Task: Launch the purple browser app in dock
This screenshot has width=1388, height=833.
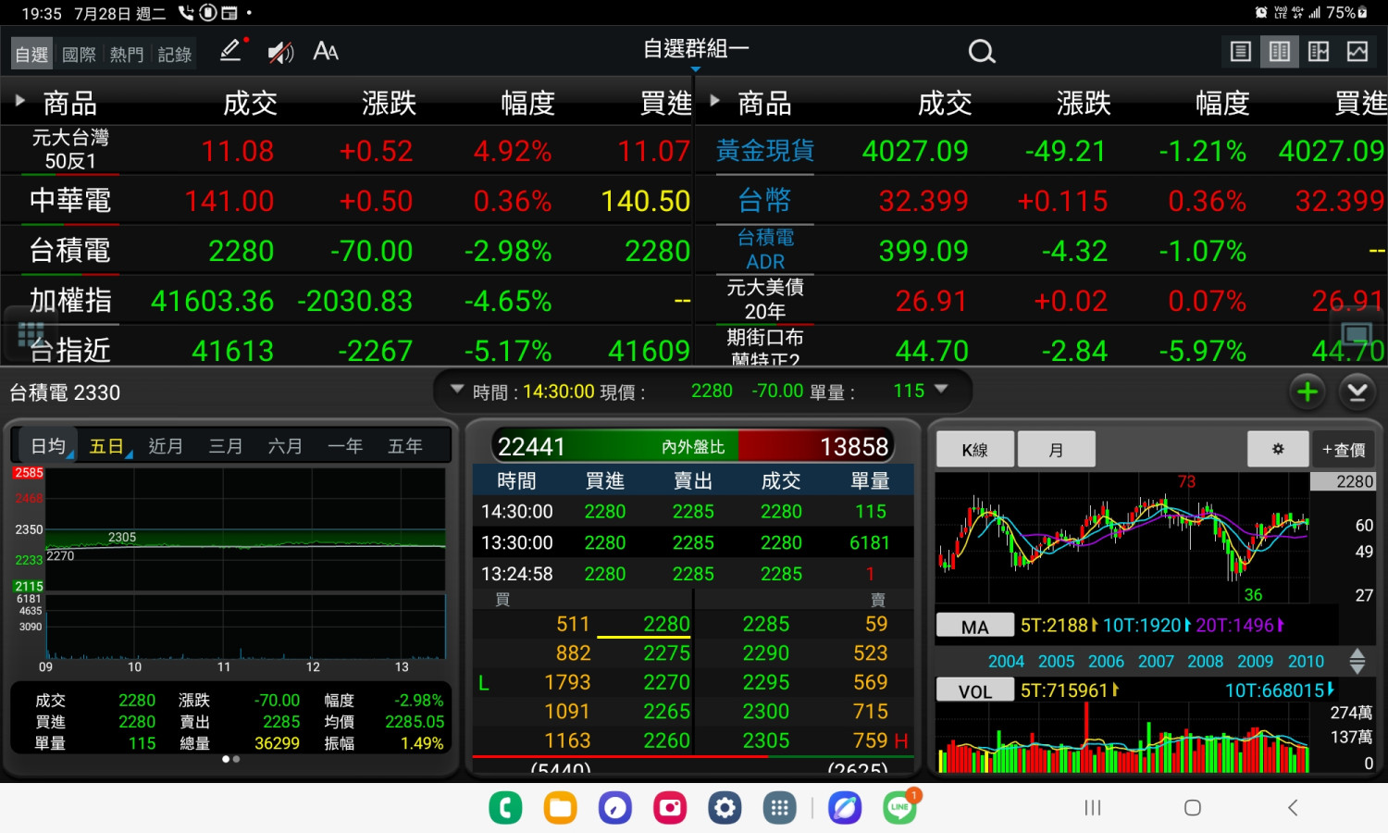Action: (614, 808)
